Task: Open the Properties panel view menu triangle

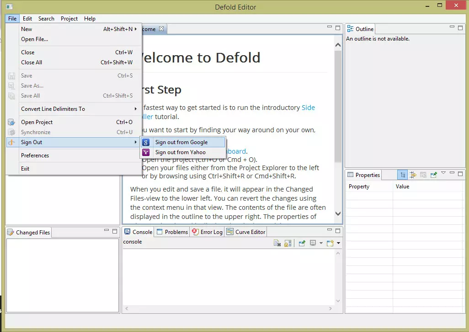Action: (443, 173)
